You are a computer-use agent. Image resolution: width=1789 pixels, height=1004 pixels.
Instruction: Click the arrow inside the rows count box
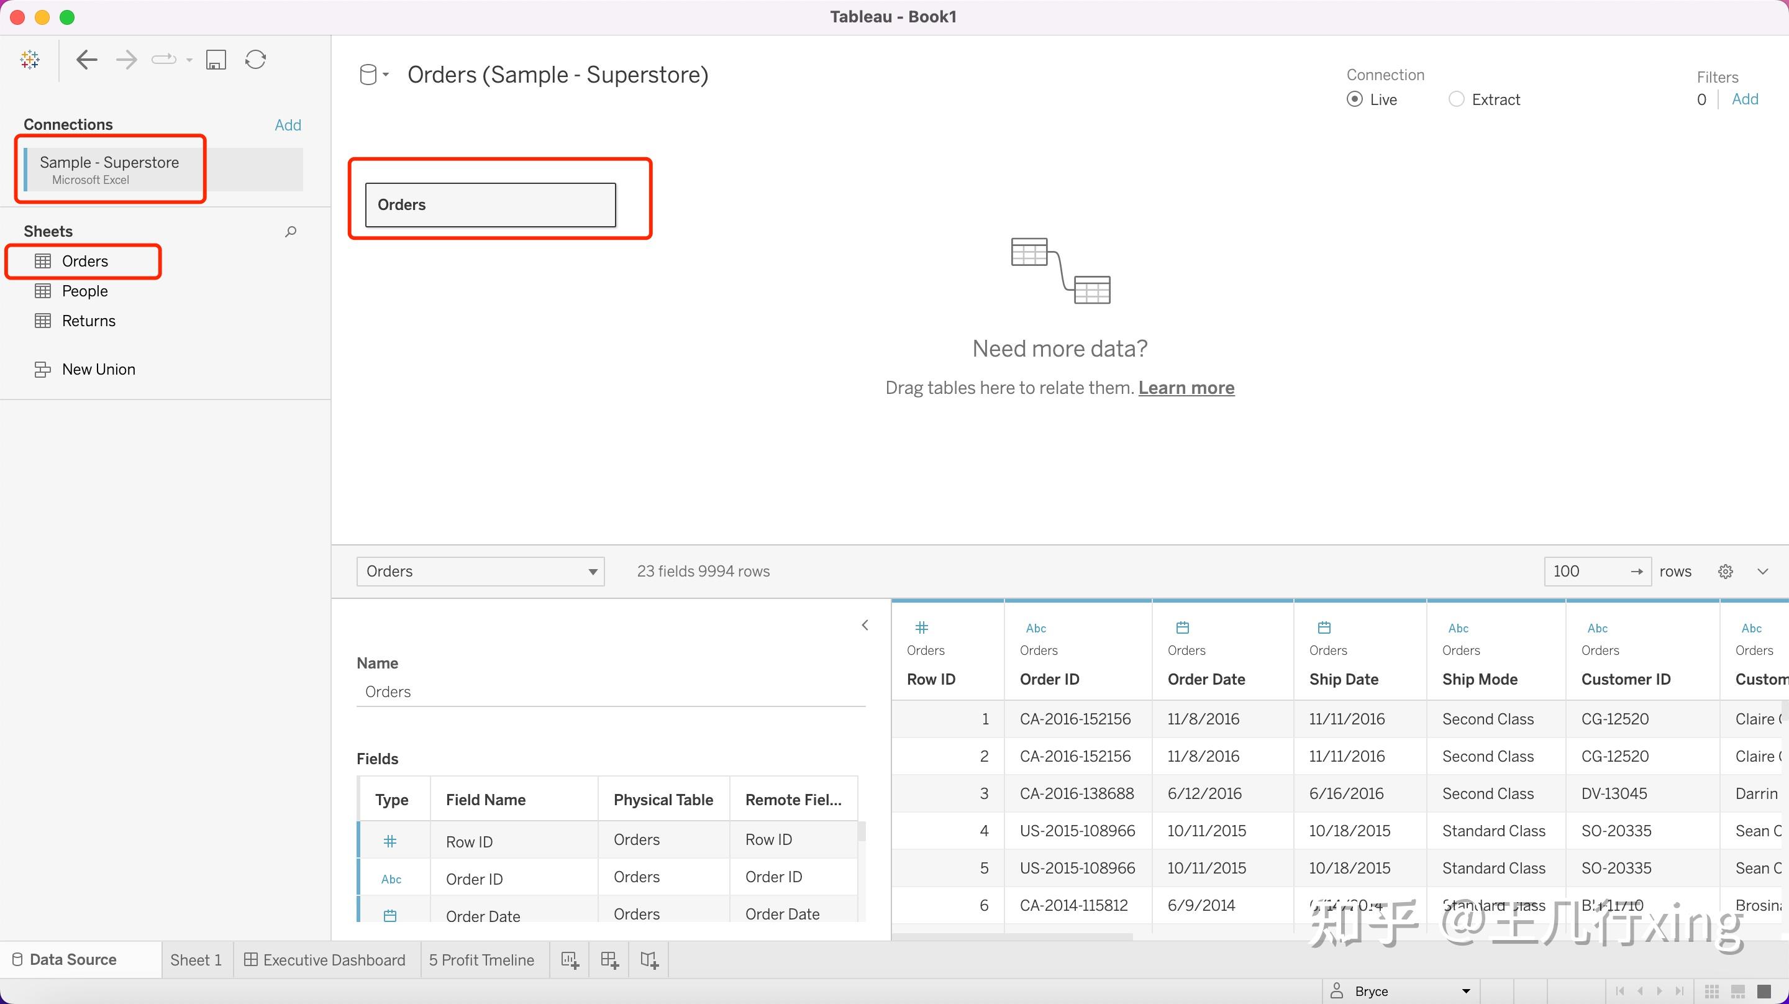[x=1637, y=572]
